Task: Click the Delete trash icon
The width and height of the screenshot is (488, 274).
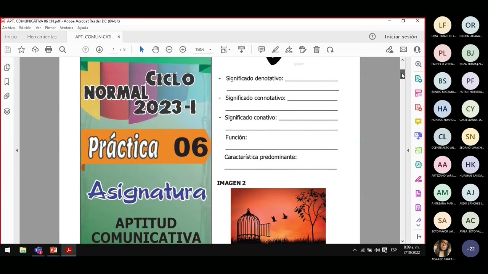Action: pos(316,49)
